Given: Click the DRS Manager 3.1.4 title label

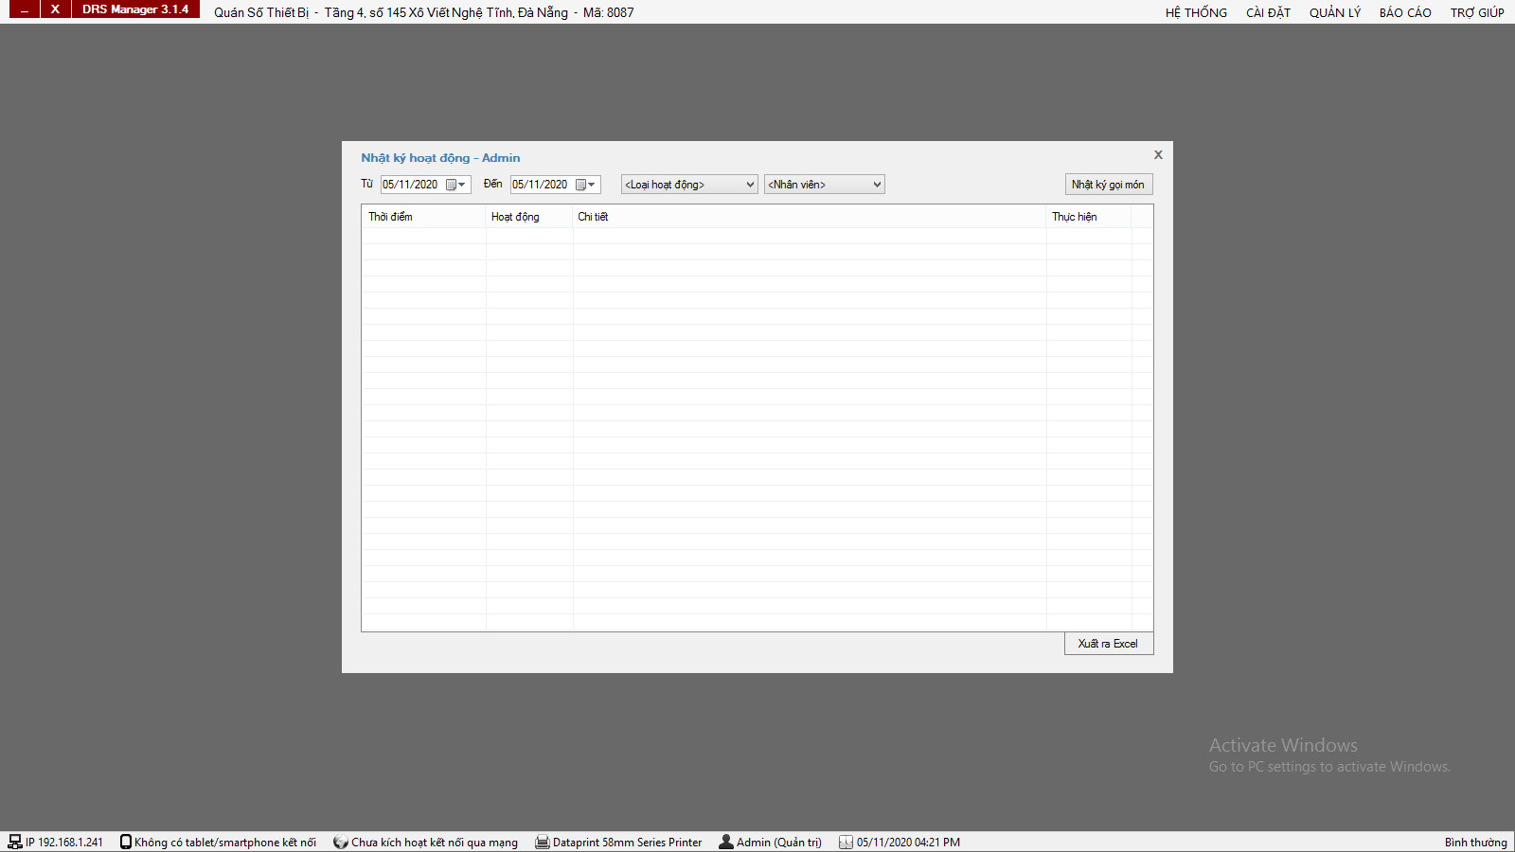Looking at the screenshot, I should point(135,9).
